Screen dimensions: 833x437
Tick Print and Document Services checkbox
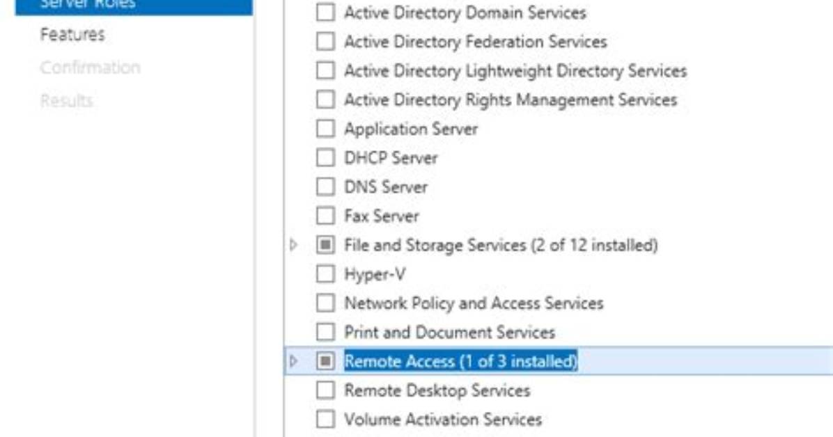pyautogui.click(x=325, y=333)
